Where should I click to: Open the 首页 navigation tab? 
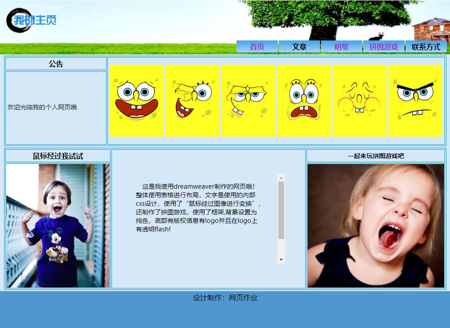pos(257,47)
